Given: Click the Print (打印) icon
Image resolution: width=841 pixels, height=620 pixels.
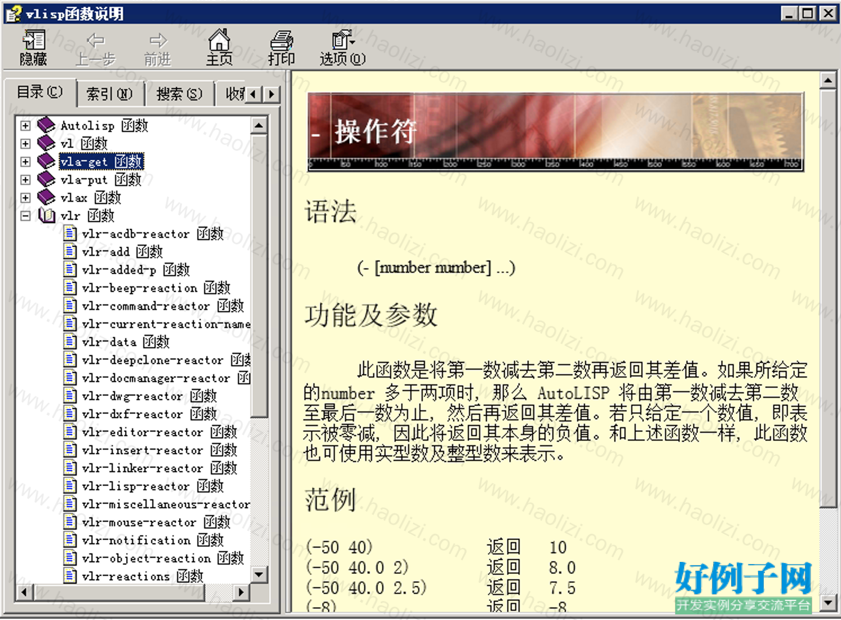Looking at the screenshot, I should pos(281,40).
